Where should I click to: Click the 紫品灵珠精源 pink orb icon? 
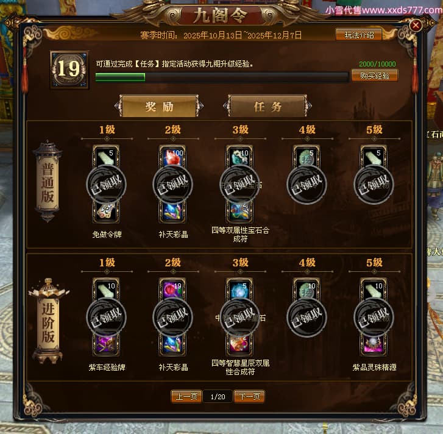pos(374,344)
